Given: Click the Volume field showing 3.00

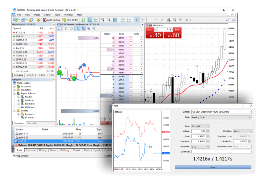Looking at the screenshot, I should click(199, 131).
